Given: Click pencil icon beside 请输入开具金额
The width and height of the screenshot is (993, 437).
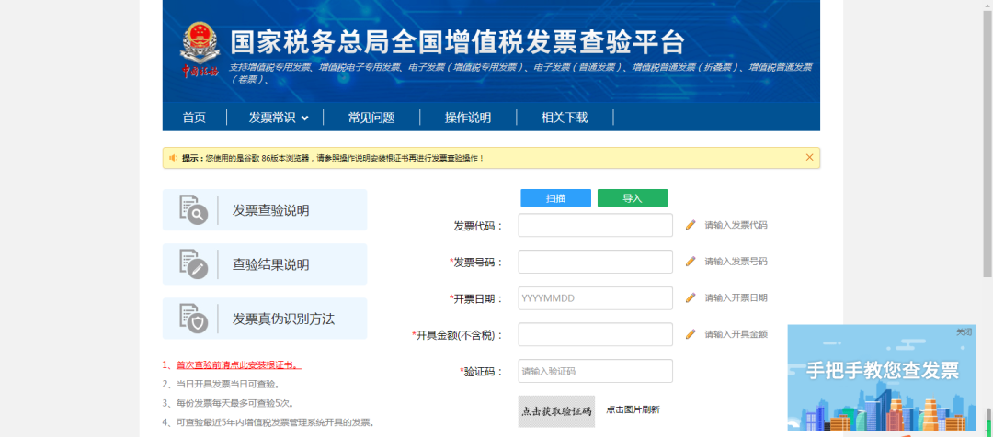Looking at the screenshot, I should pos(691,334).
